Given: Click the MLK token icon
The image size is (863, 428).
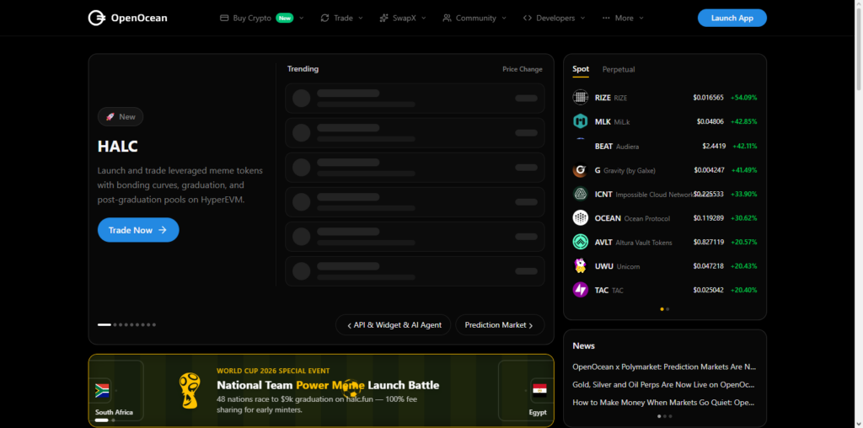Looking at the screenshot, I should click(x=580, y=121).
